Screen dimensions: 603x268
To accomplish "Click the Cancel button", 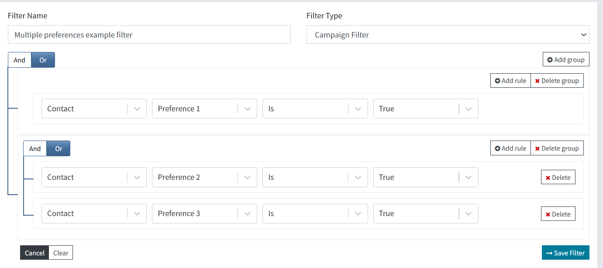I will click(x=34, y=253).
